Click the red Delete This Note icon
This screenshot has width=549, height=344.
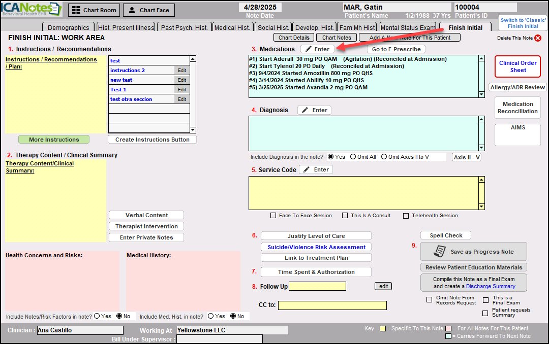[538, 38]
